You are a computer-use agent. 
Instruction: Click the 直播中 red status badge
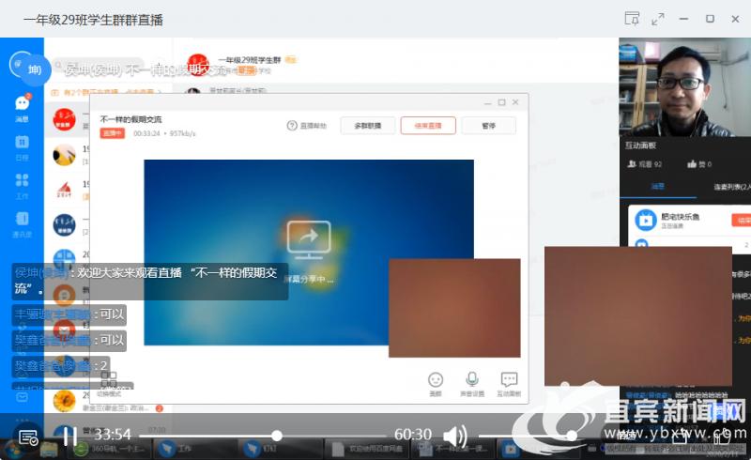click(112, 133)
